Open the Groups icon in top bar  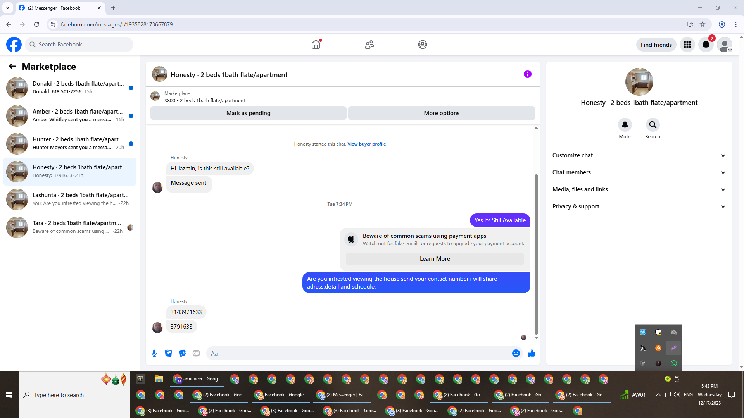(423, 45)
